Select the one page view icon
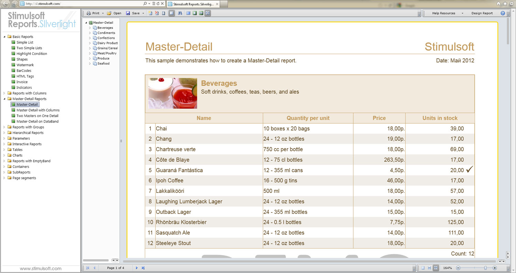Image resolution: width=516 pixels, height=273 pixels. click(195, 13)
